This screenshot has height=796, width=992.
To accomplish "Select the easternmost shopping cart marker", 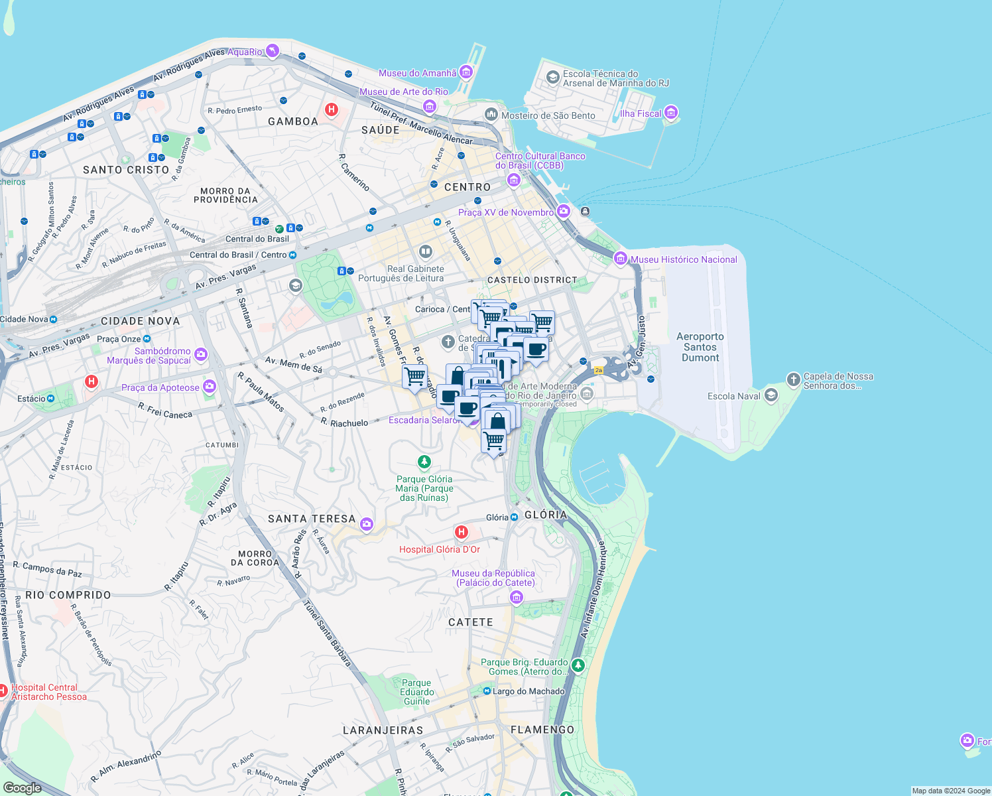I will 542,324.
